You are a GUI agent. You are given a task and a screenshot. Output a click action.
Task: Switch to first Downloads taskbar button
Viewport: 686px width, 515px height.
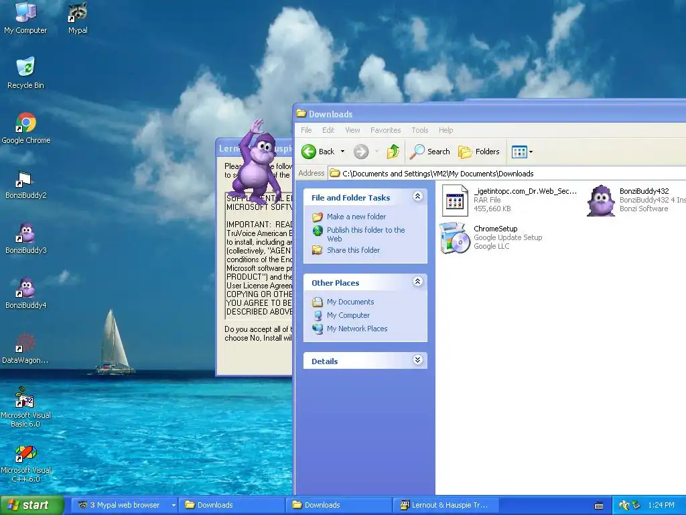click(x=232, y=505)
